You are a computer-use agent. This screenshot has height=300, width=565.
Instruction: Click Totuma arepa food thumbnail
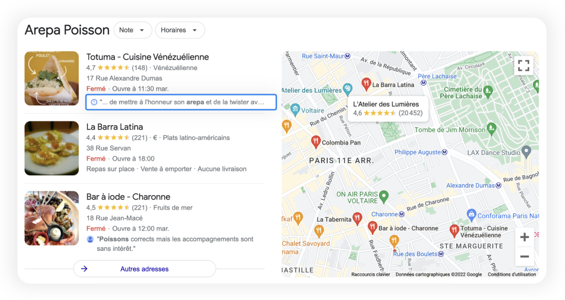click(51, 78)
